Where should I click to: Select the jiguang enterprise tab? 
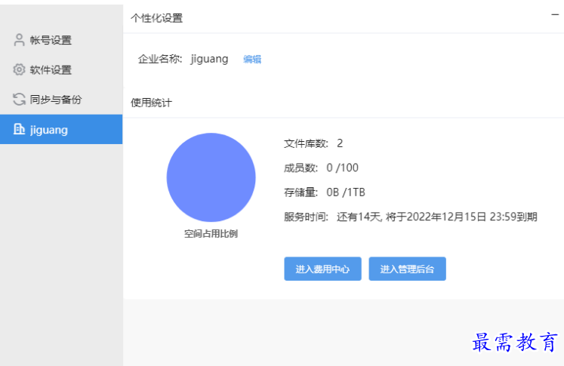click(x=61, y=130)
